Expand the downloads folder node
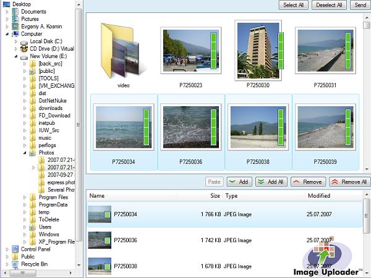The height and width of the screenshot is (278, 371). (x=25, y=108)
